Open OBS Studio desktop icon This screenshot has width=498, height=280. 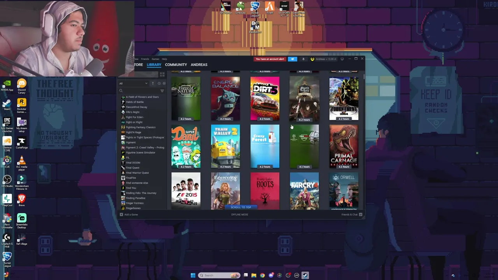coord(7,181)
